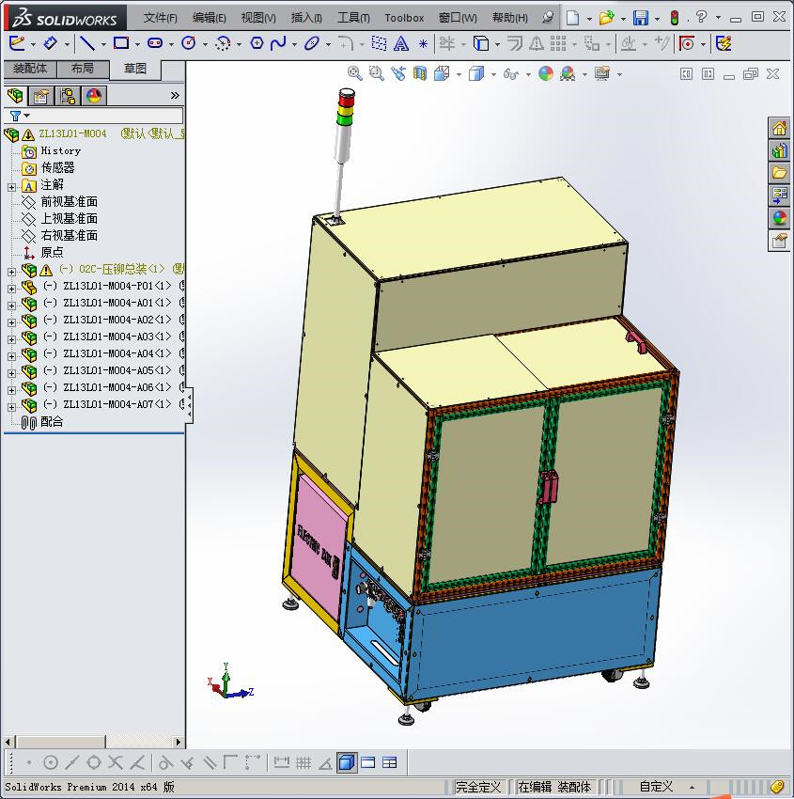Image resolution: width=794 pixels, height=799 pixels.
Task: Click the rebuild traffic light icon
Action: point(675,18)
